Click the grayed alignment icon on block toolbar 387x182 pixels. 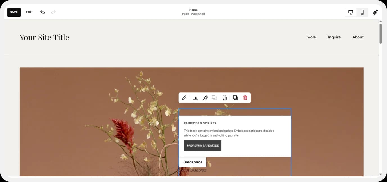214,98
